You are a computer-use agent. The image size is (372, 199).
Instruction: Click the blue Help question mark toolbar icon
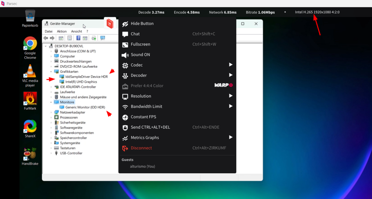pos(78,38)
